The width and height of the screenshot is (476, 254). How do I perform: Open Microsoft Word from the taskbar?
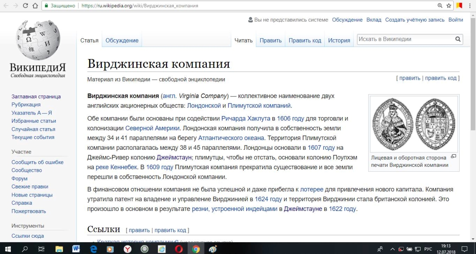pos(76,249)
